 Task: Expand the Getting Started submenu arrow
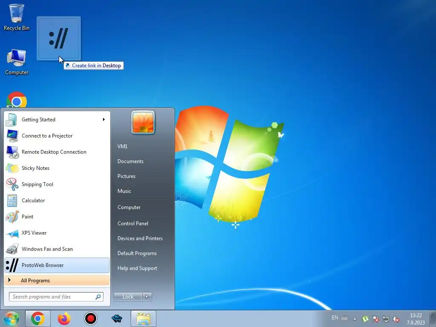click(104, 120)
